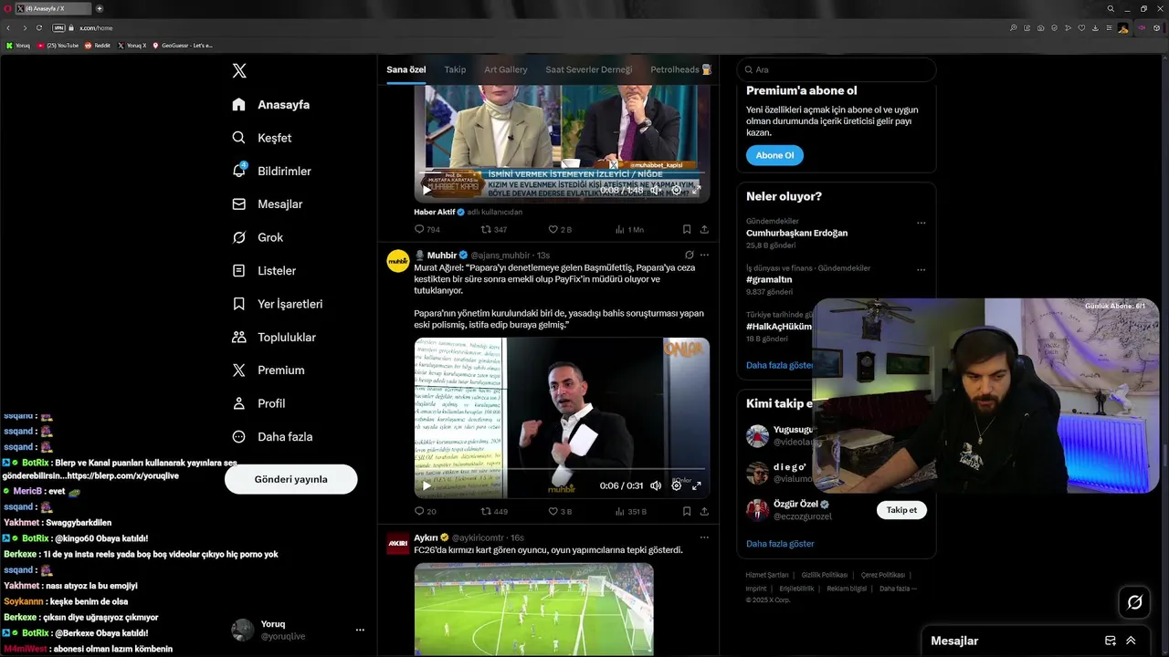Open options for Cumhurbaşkanı Erdoğan trend

(921, 223)
